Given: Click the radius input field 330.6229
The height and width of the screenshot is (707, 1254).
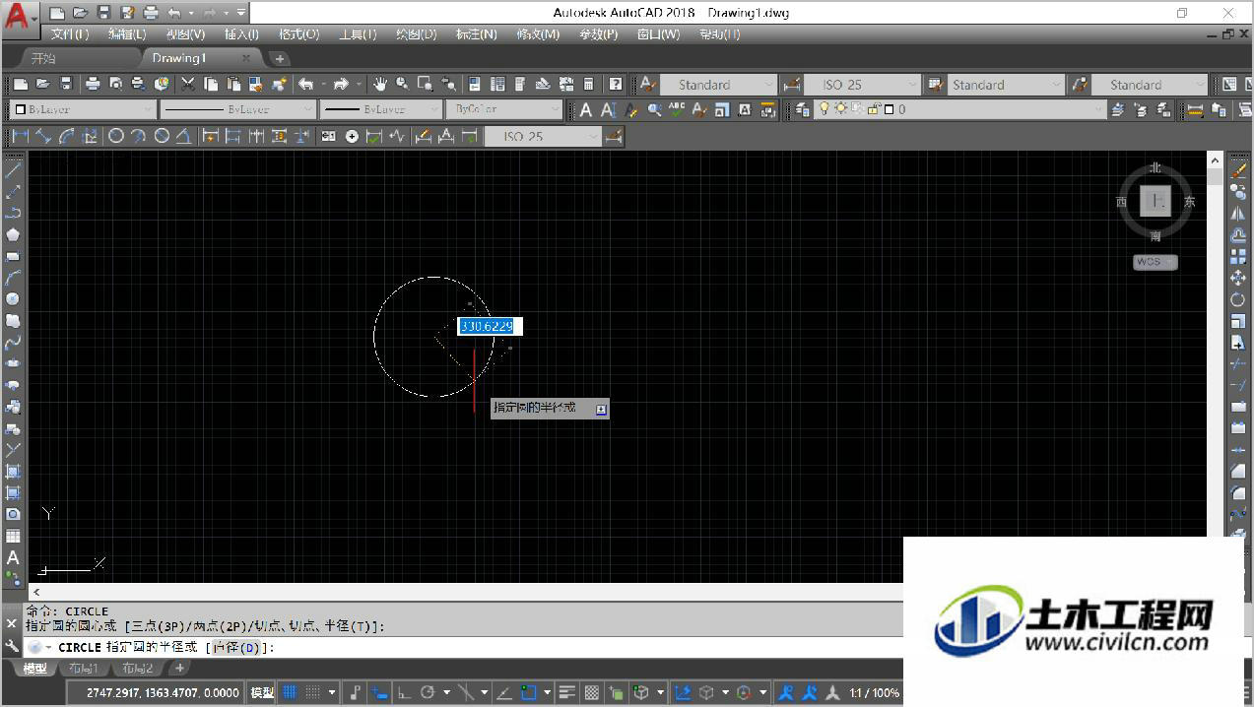Looking at the screenshot, I should coord(490,326).
